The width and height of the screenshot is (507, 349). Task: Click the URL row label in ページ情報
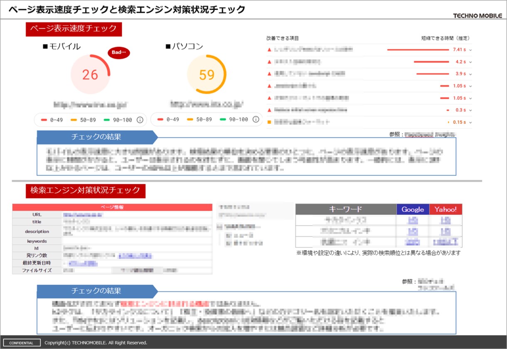click(x=37, y=215)
